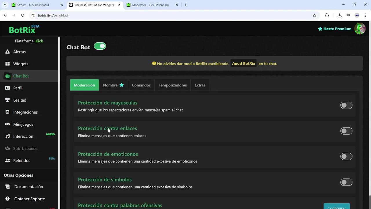Screen dimensions: 371x209
Task: Click the browser back arrow
Action: (5, 15)
